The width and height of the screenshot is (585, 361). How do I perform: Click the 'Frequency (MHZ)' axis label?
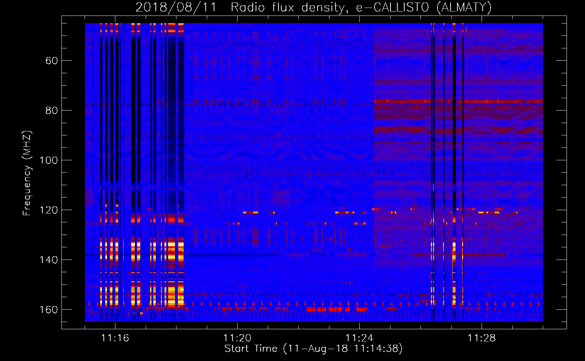pos(27,173)
